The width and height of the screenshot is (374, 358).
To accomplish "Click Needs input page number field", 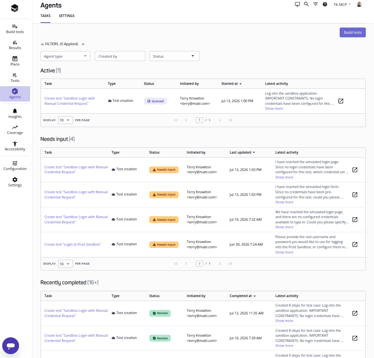I will [x=199, y=264].
